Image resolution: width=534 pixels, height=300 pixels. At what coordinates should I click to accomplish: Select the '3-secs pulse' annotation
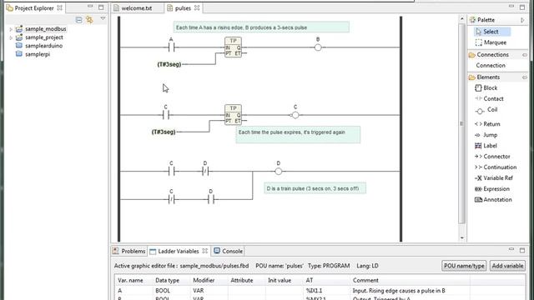click(x=261, y=27)
